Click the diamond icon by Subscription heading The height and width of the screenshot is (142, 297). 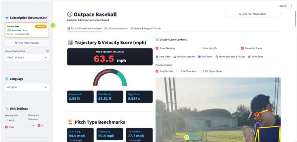pos(7,18)
